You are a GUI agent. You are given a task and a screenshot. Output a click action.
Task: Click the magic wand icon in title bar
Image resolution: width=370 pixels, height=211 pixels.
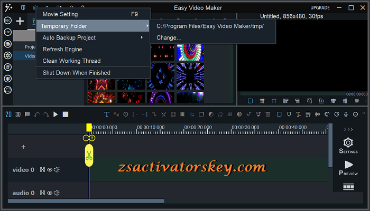coord(8,7)
